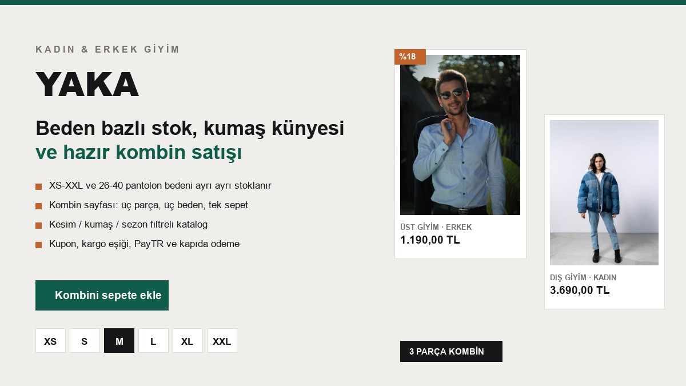
Task: Click the %18 discount badge
Action: click(410, 57)
